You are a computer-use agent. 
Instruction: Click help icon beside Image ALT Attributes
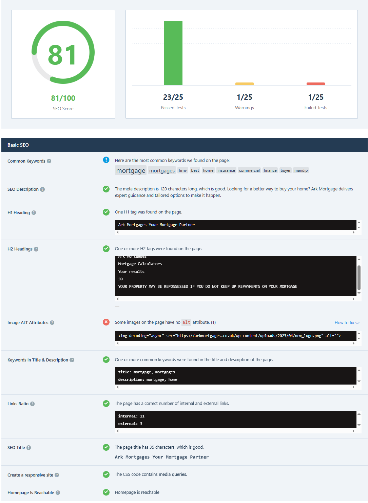[52, 323]
